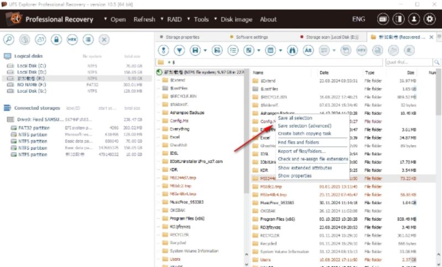
Task: Click the panel layout icon
Action: click(x=249, y=50)
